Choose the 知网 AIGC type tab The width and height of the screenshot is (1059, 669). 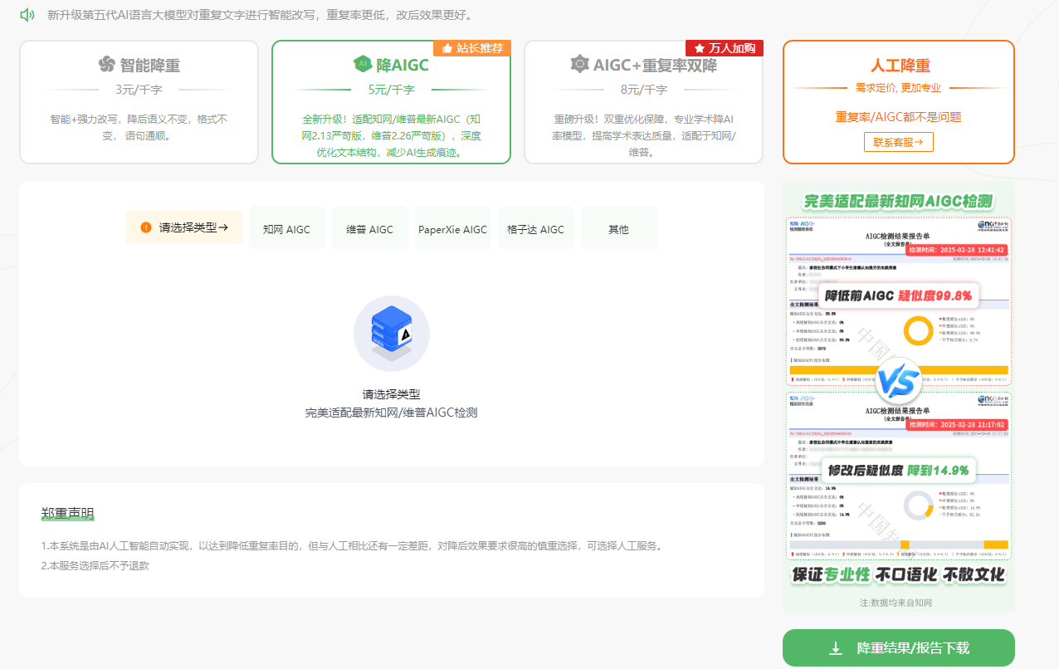[x=286, y=227]
